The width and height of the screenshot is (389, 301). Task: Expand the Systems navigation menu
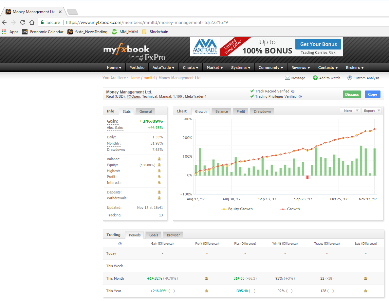241,68
